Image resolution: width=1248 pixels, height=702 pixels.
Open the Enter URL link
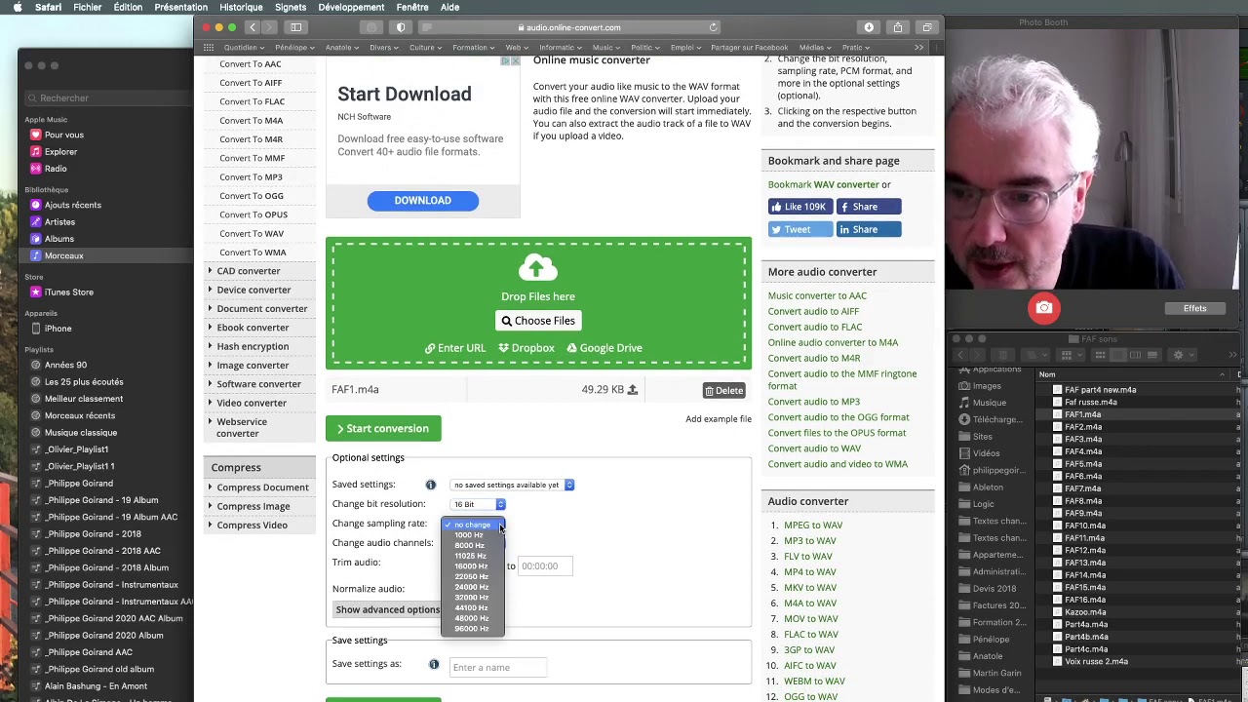tap(455, 348)
